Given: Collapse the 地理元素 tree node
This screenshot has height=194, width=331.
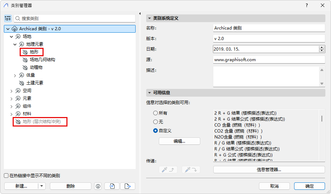Looking at the screenshot, I should click(15, 44).
